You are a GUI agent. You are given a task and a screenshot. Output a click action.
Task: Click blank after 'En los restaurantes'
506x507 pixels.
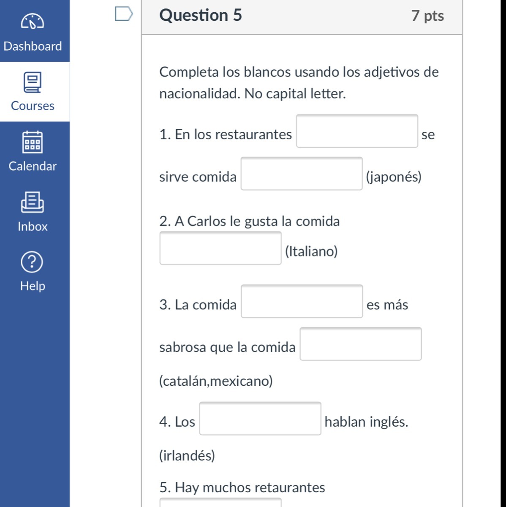point(357,131)
